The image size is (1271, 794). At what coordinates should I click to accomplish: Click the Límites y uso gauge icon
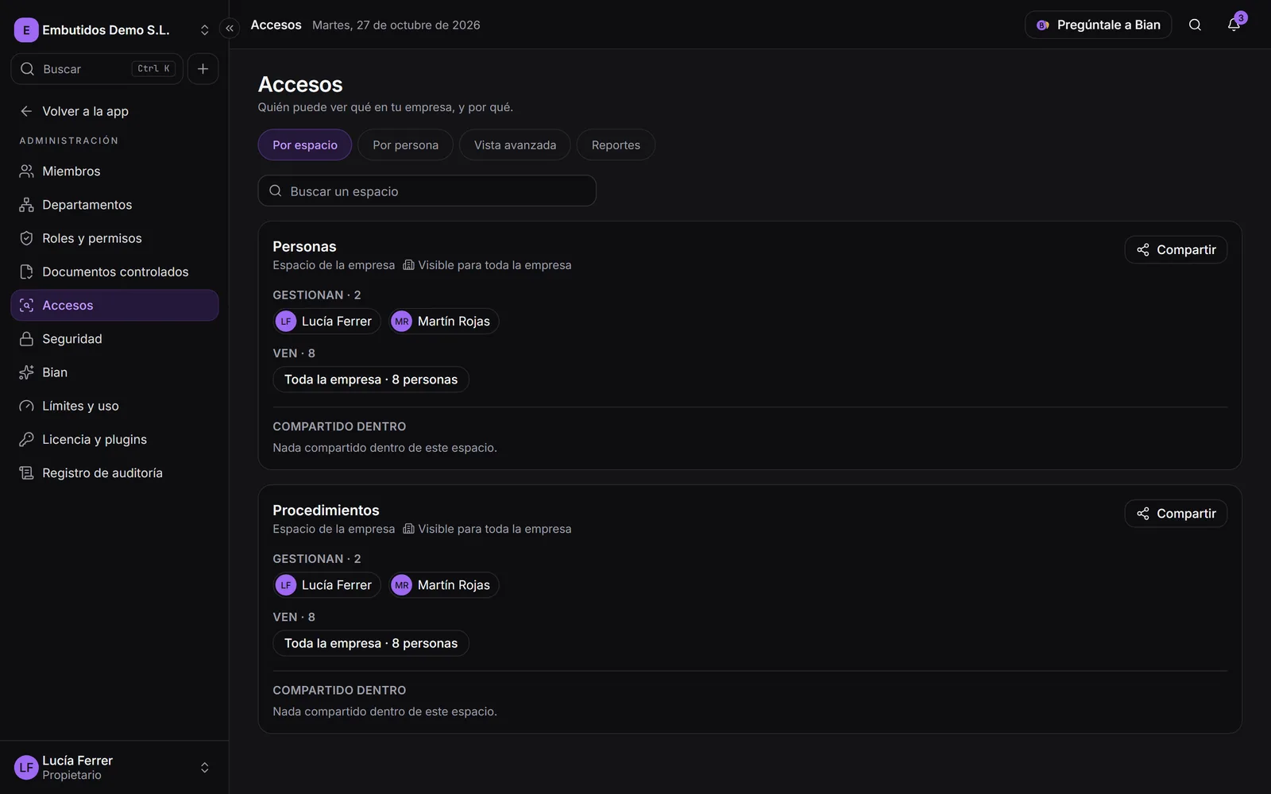pyautogui.click(x=26, y=406)
